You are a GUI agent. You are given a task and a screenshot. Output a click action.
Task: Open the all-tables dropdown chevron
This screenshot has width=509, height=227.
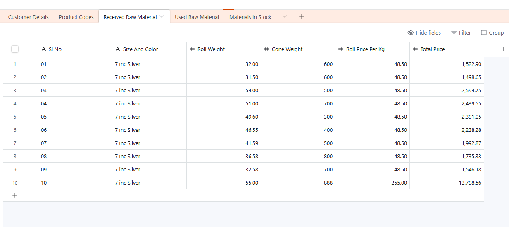[x=285, y=16]
